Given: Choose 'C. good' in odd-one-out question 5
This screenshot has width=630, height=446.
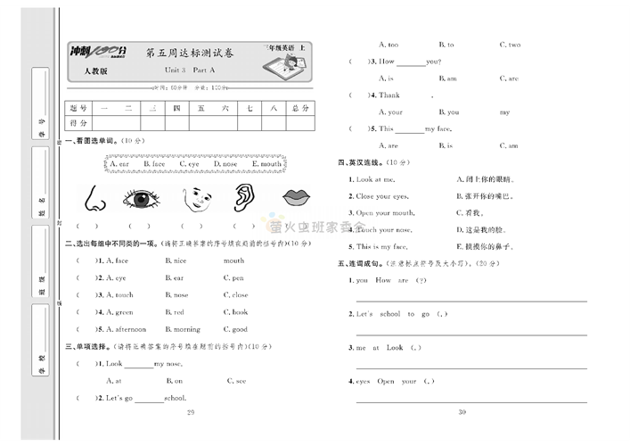Looking at the screenshot, I should [235, 329].
